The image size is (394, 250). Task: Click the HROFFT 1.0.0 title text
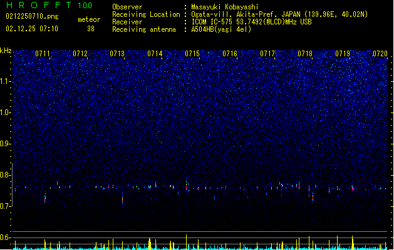point(49,5)
